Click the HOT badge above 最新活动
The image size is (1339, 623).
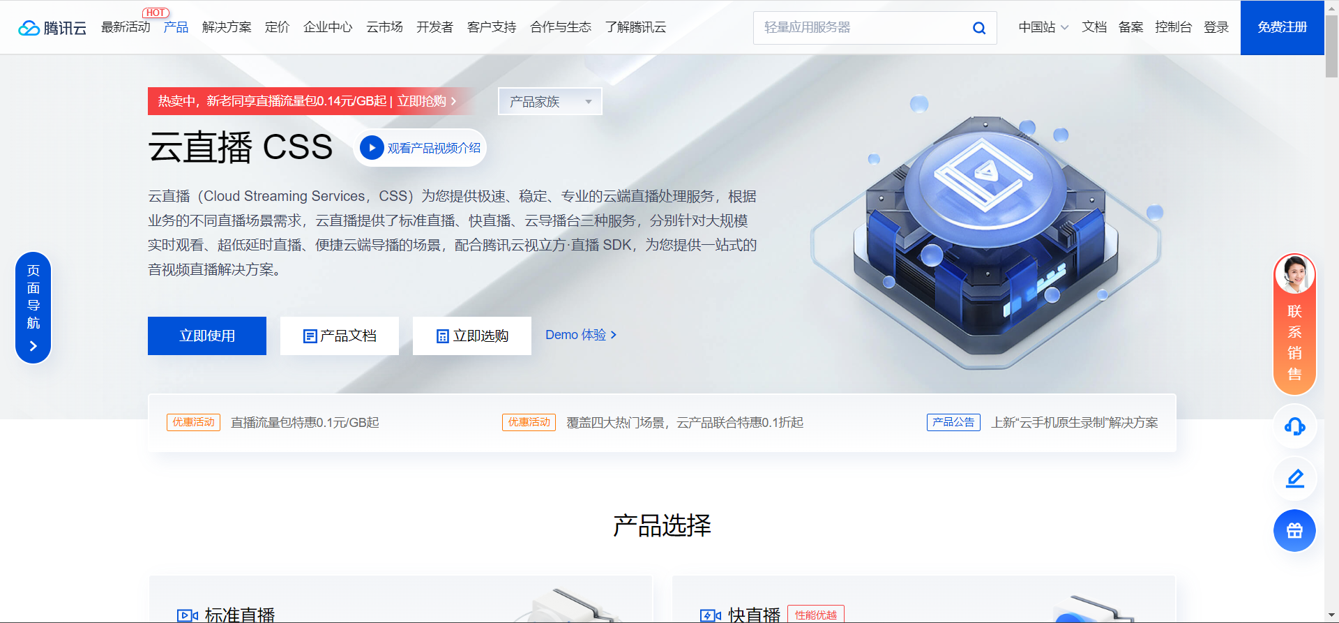[x=156, y=13]
